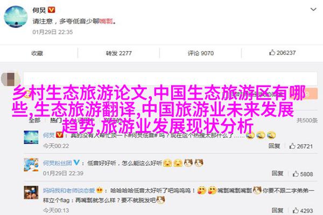
Task: Click 转发 2277 to repost
Action: [118, 53]
